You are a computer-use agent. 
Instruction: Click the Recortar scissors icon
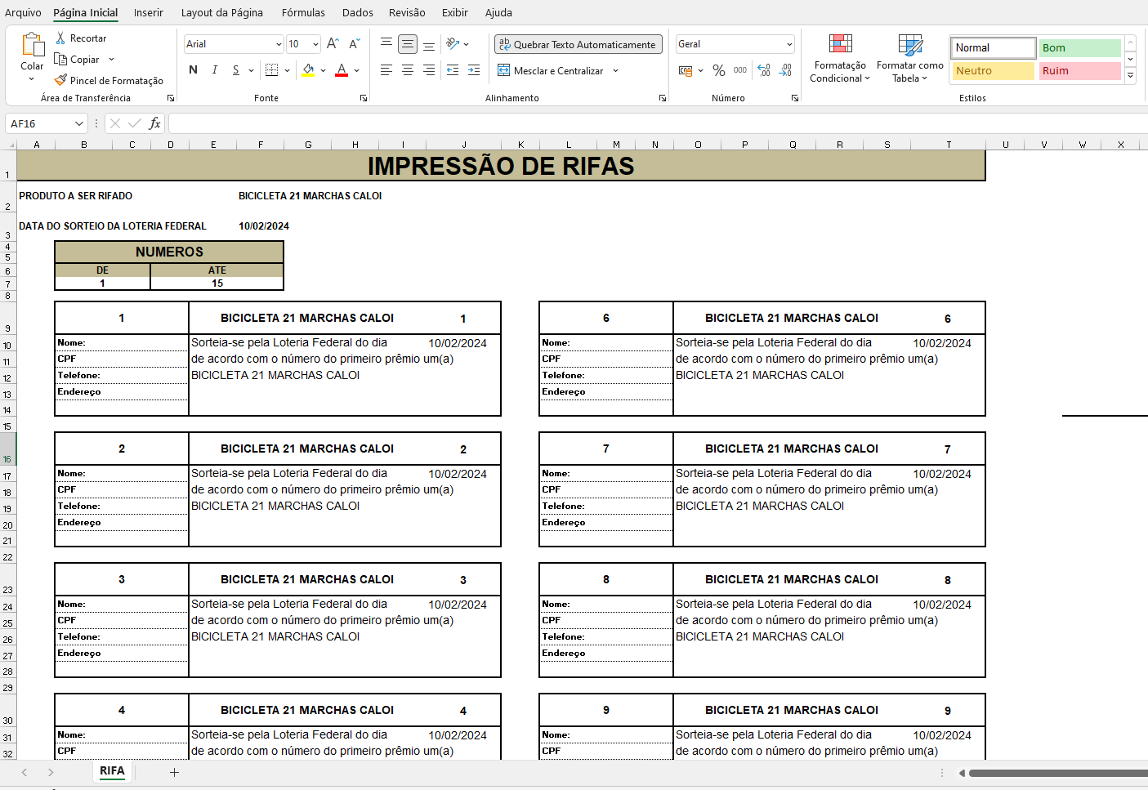pyautogui.click(x=60, y=38)
